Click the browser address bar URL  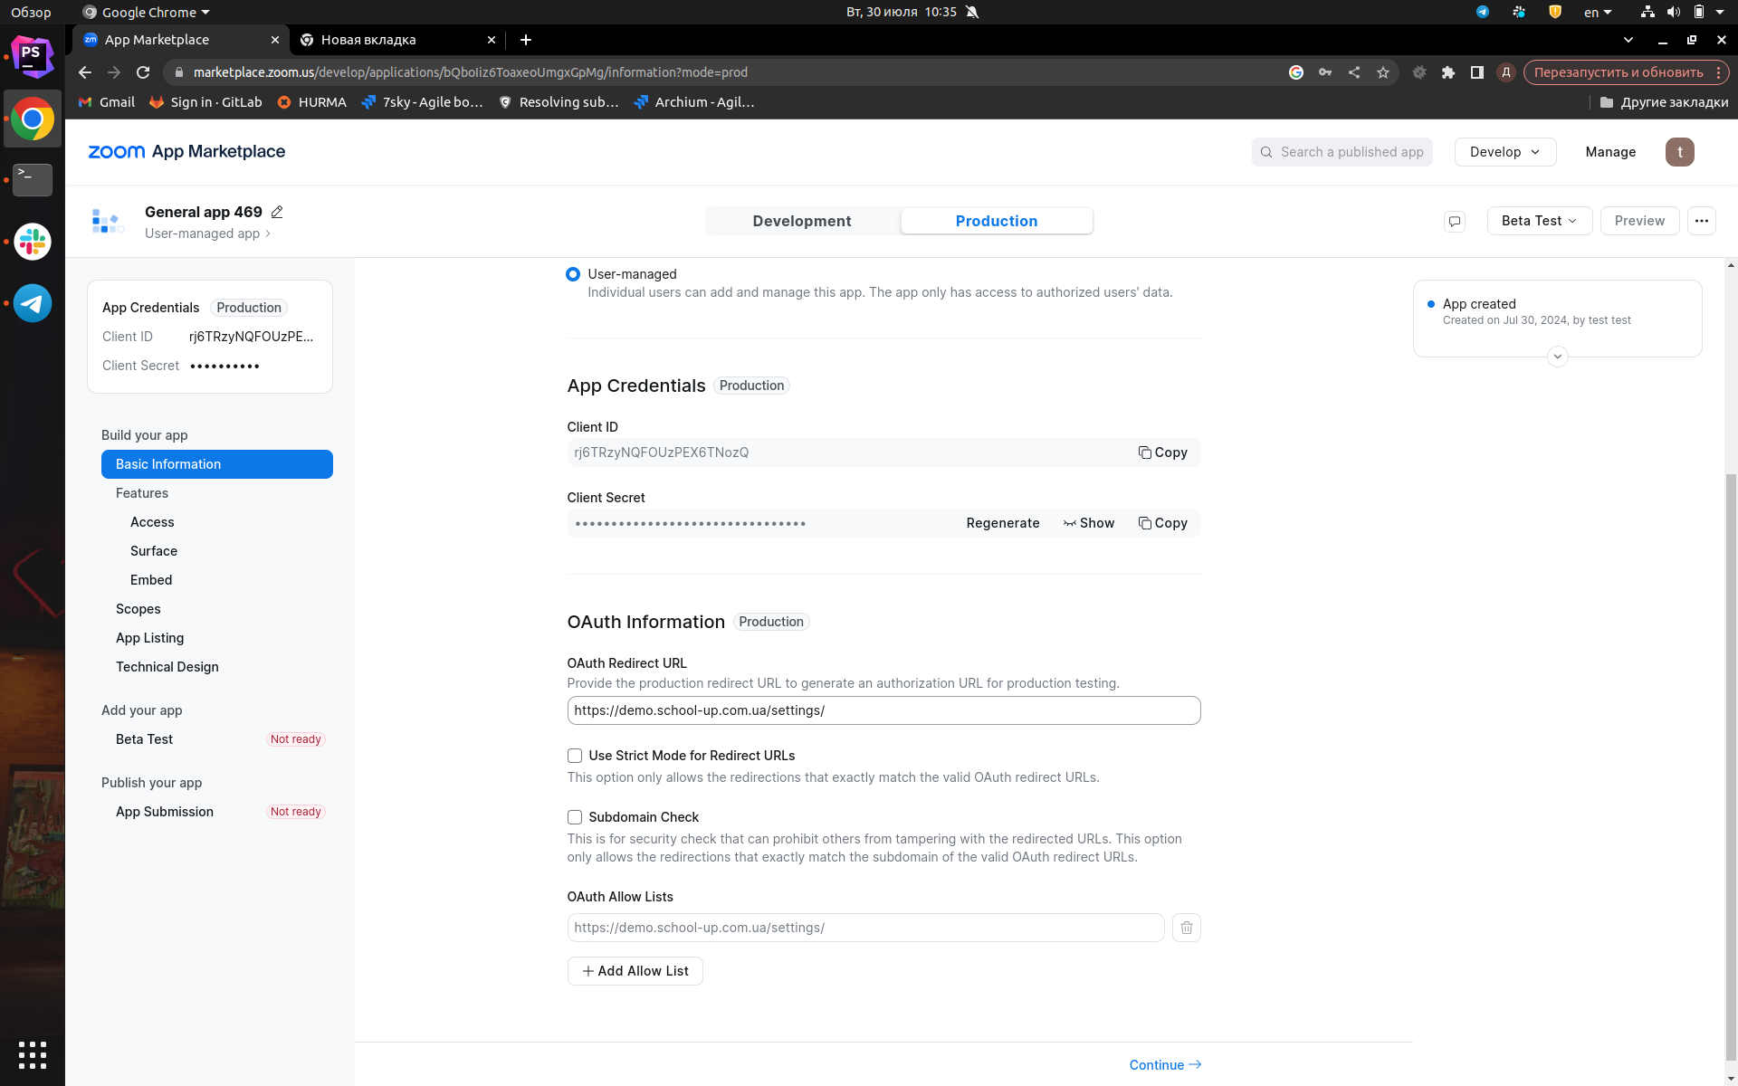point(471,72)
